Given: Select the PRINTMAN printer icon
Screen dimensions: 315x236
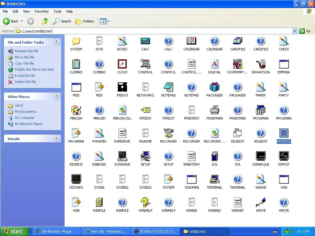Looking at the screenshot, I should 214,110.
